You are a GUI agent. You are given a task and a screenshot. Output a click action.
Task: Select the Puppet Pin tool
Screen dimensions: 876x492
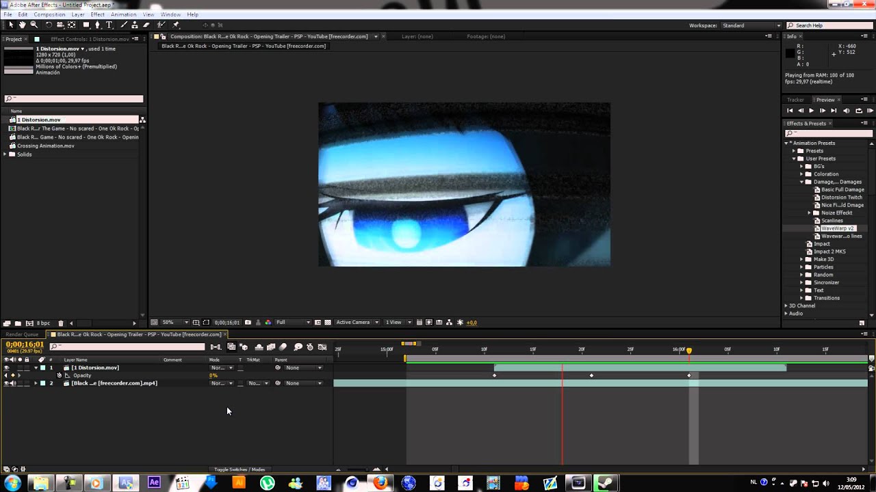tap(176, 25)
